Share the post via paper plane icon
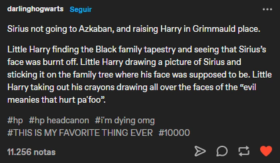The height and width of the screenshot is (163, 280). coord(200,151)
